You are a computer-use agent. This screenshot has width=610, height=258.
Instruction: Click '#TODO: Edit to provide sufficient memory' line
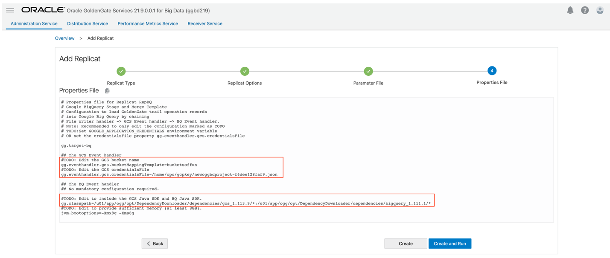tap(131, 209)
